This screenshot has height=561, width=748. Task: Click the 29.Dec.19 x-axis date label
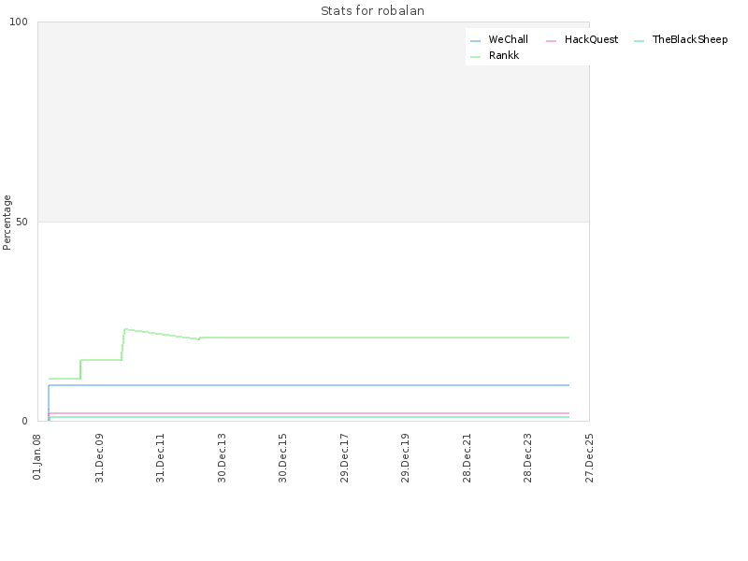(x=405, y=458)
